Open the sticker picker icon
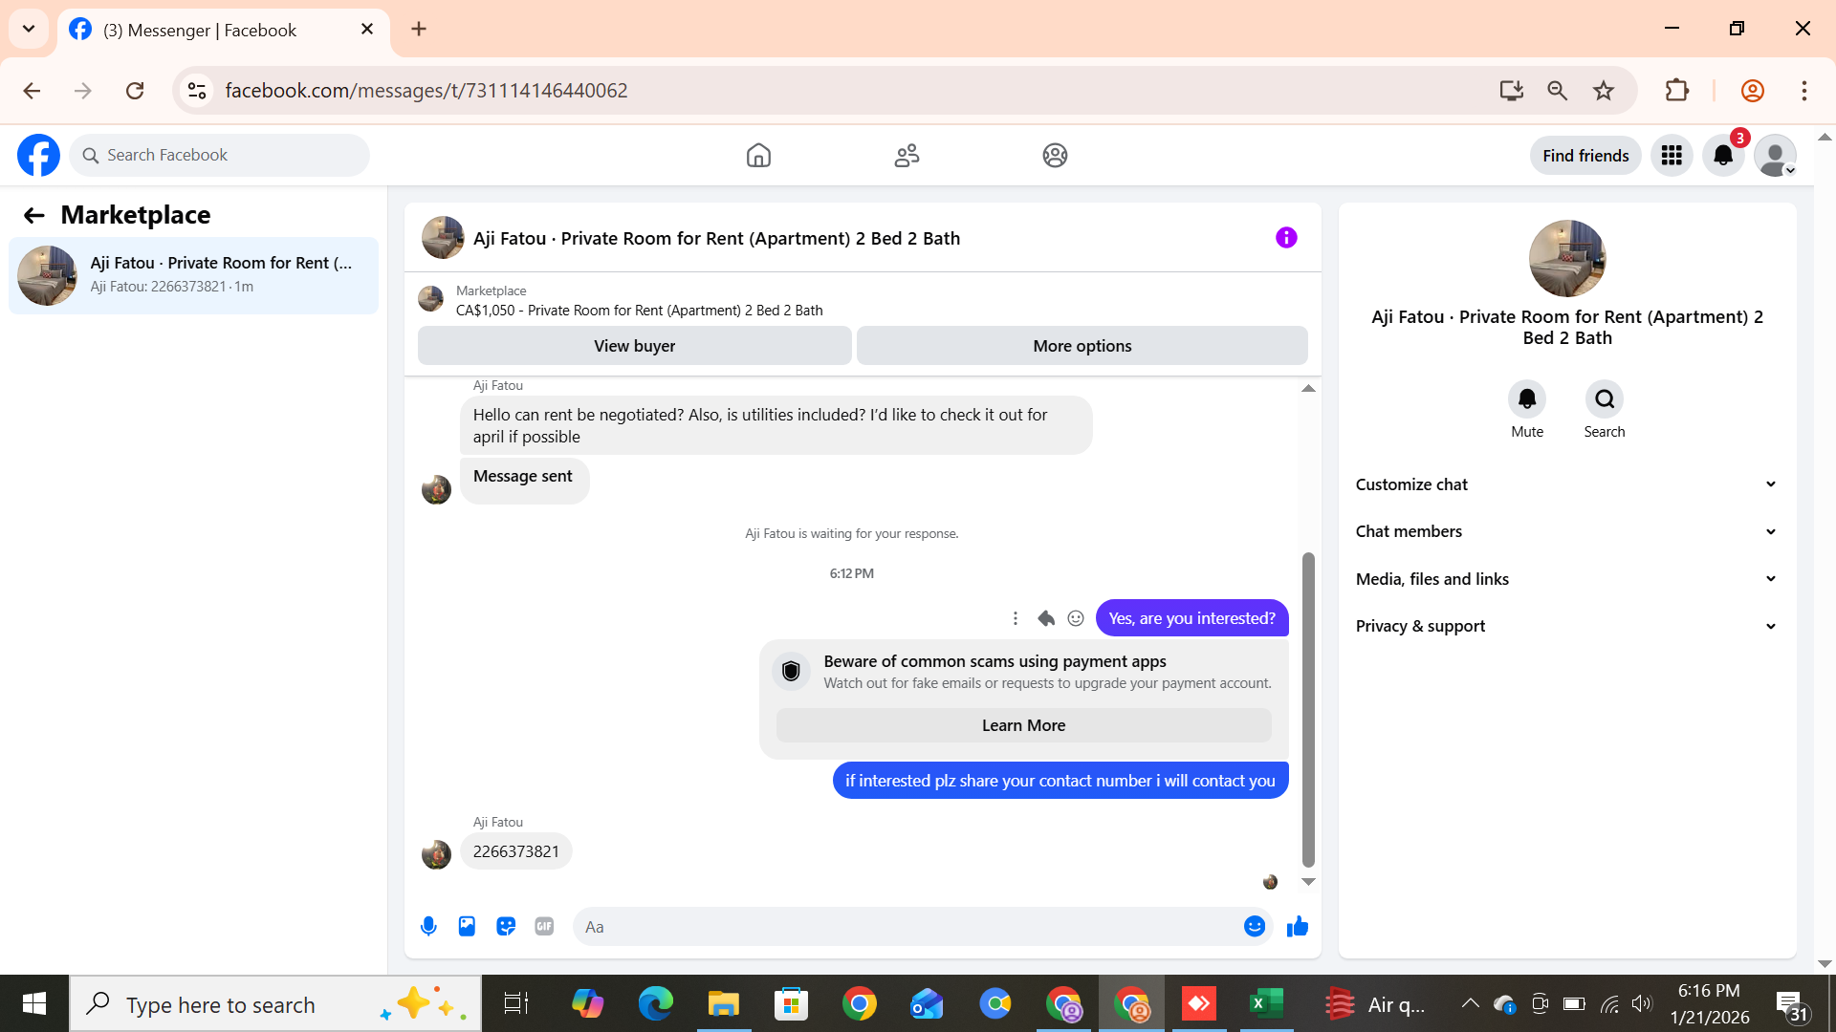The image size is (1836, 1032). [x=506, y=926]
